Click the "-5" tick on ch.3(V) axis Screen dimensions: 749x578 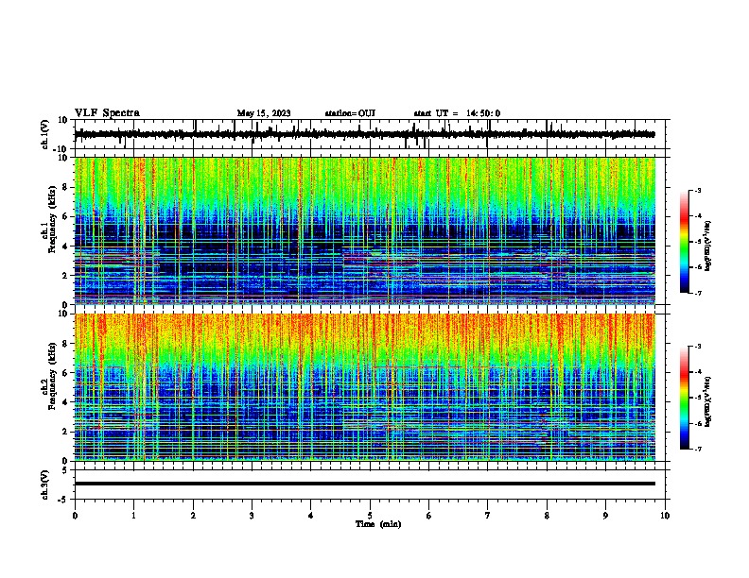tap(63, 500)
